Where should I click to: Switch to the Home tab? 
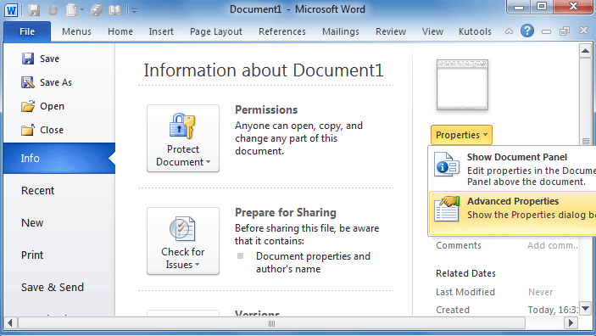pos(120,31)
